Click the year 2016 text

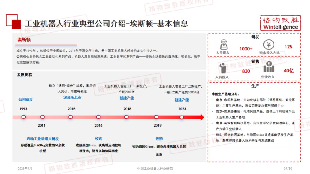pos(98,126)
